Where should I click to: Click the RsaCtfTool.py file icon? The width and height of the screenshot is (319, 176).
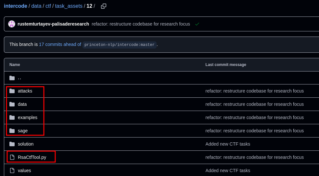tap(12, 157)
